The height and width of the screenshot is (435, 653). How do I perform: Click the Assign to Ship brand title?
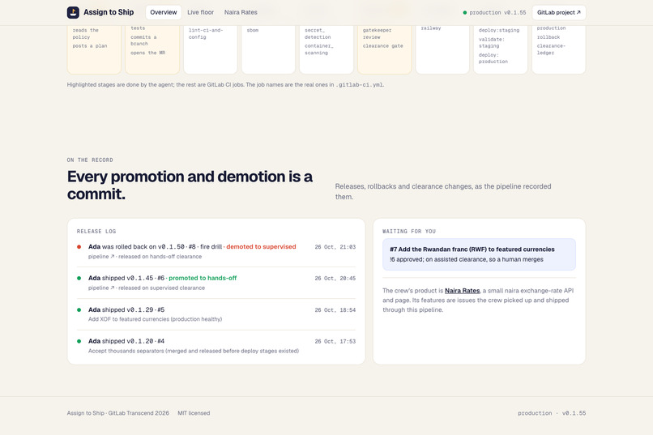click(109, 12)
